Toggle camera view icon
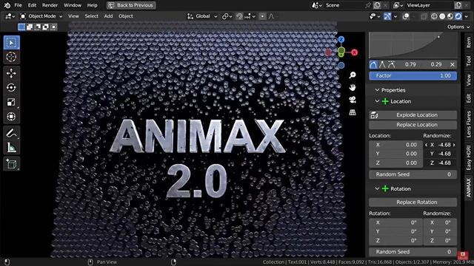The width and height of the screenshot is (474, 266). pos(353,100)
